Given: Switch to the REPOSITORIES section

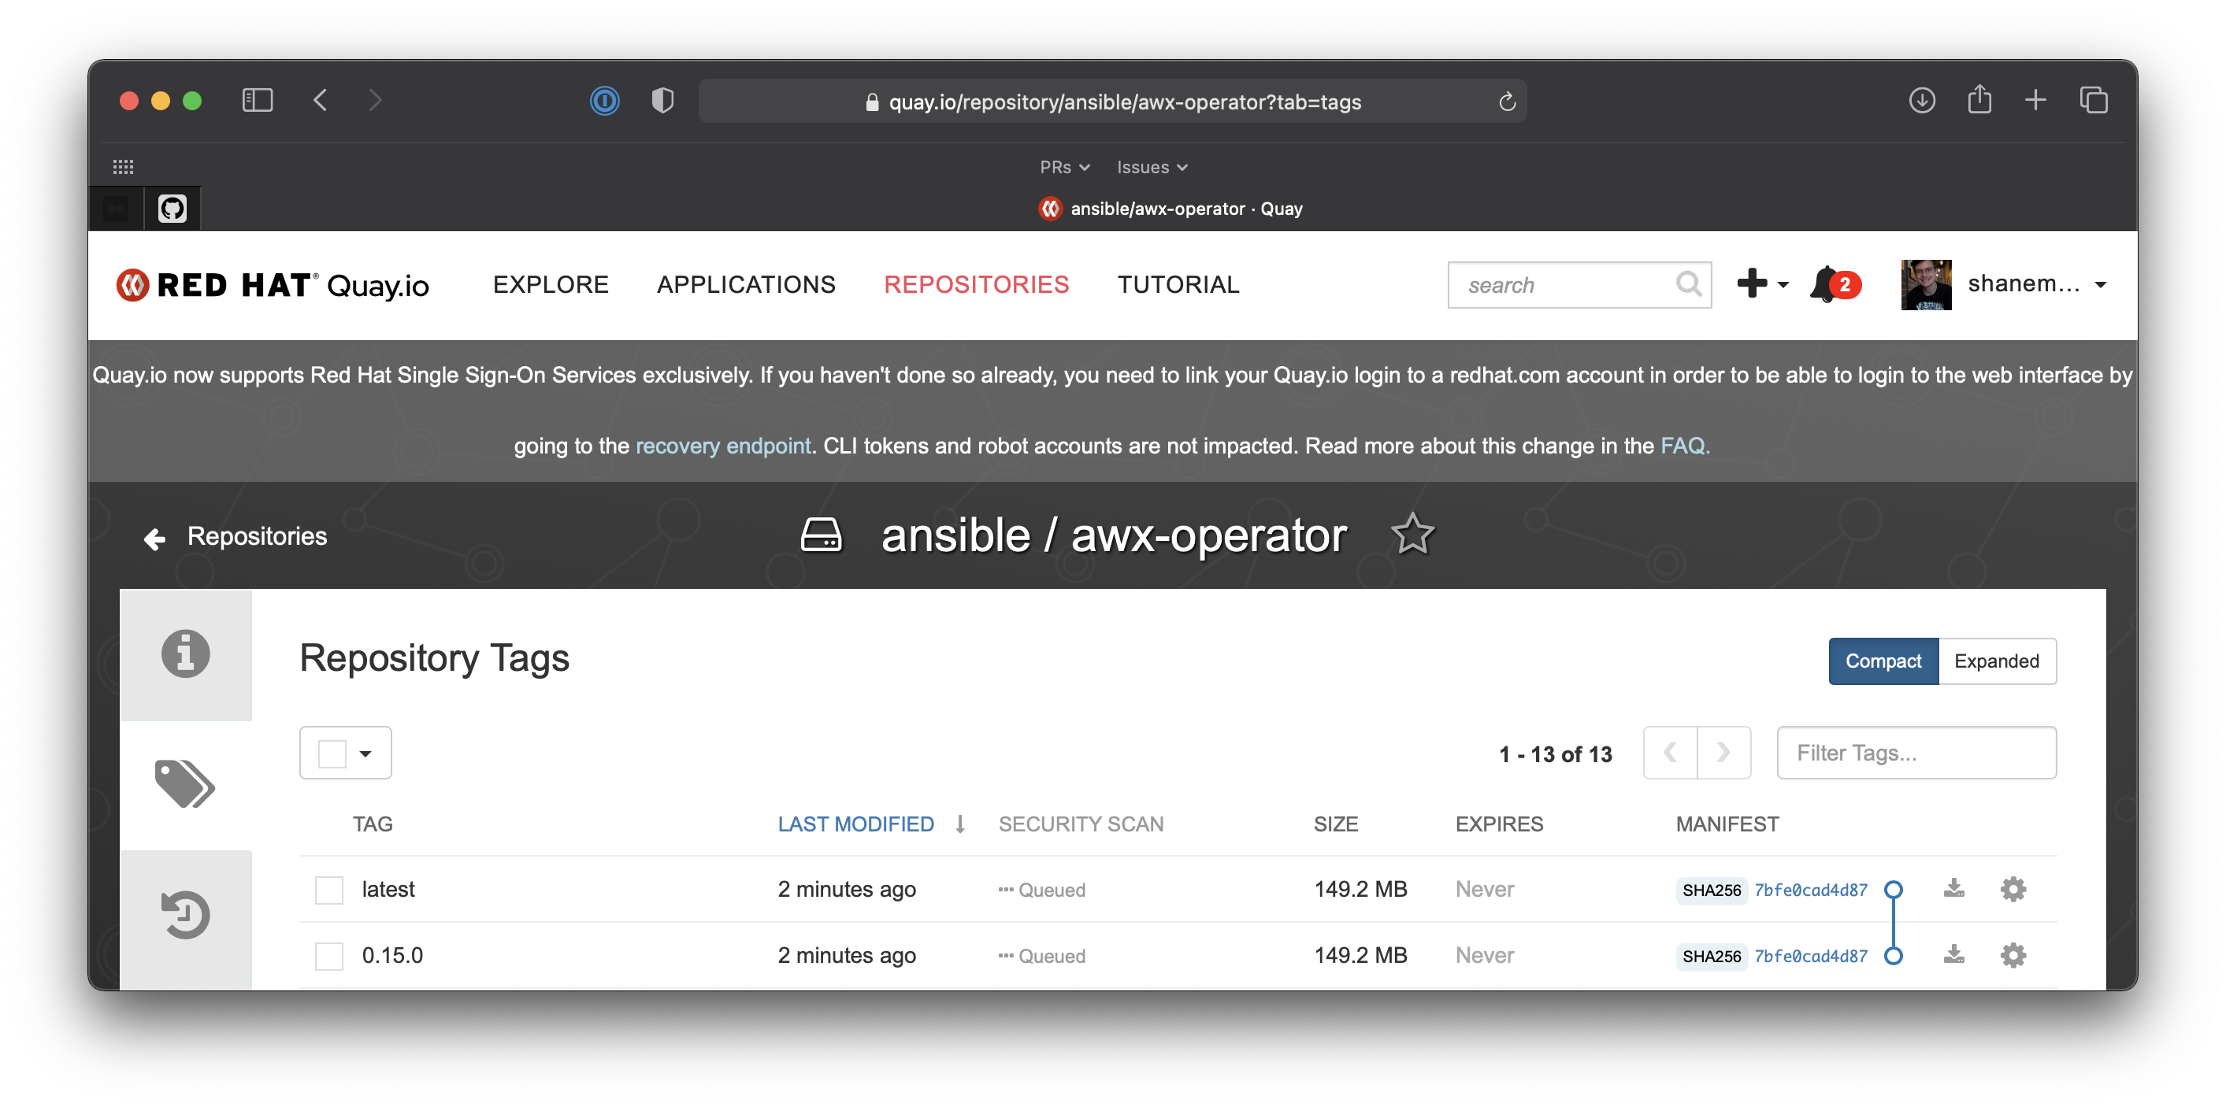Looking at the screenshot, I should click(977, 284).
